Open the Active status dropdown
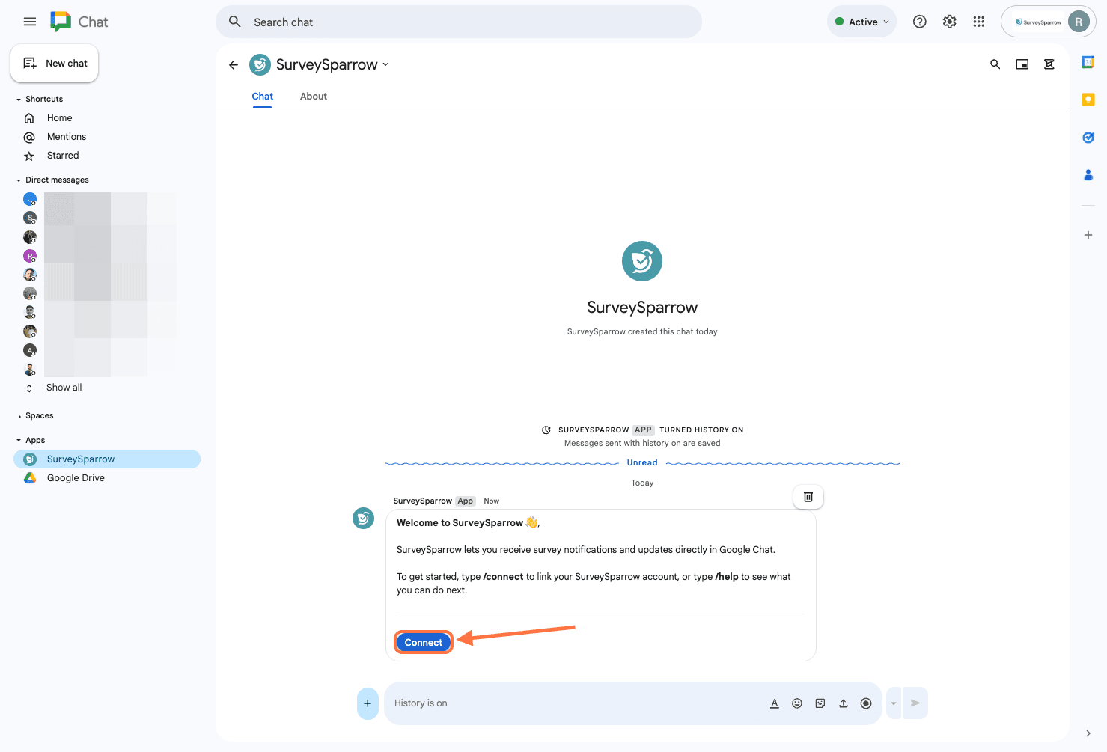Screen dimensions: 1107x752 pos(862,22)
